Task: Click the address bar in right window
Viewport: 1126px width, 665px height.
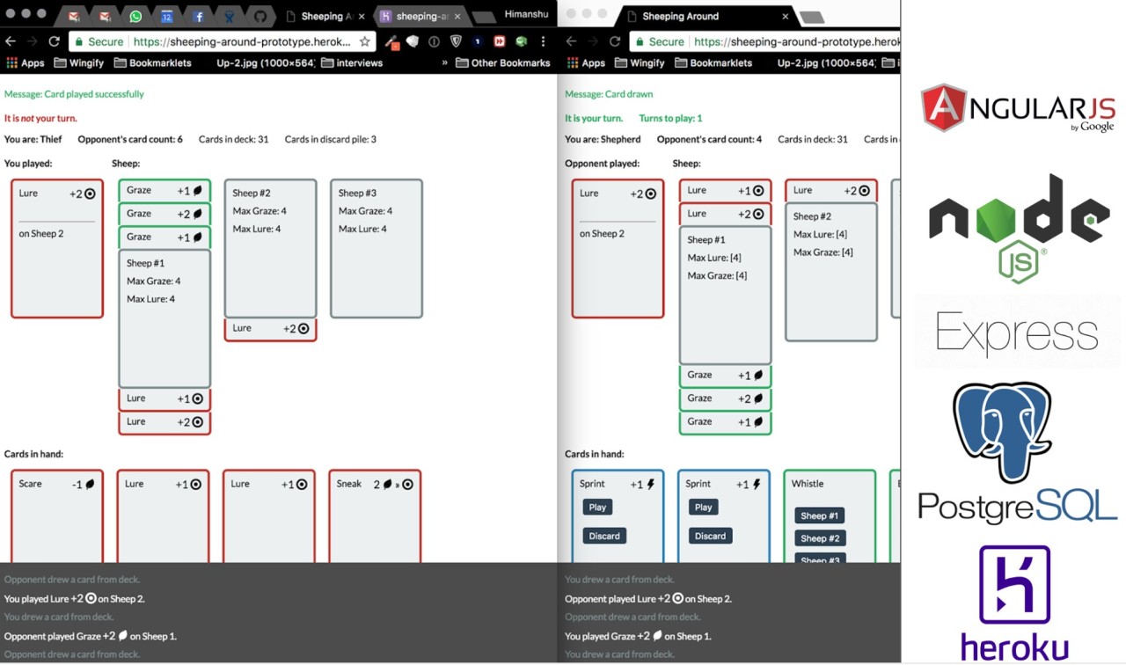Action: [x=764, y=41]
